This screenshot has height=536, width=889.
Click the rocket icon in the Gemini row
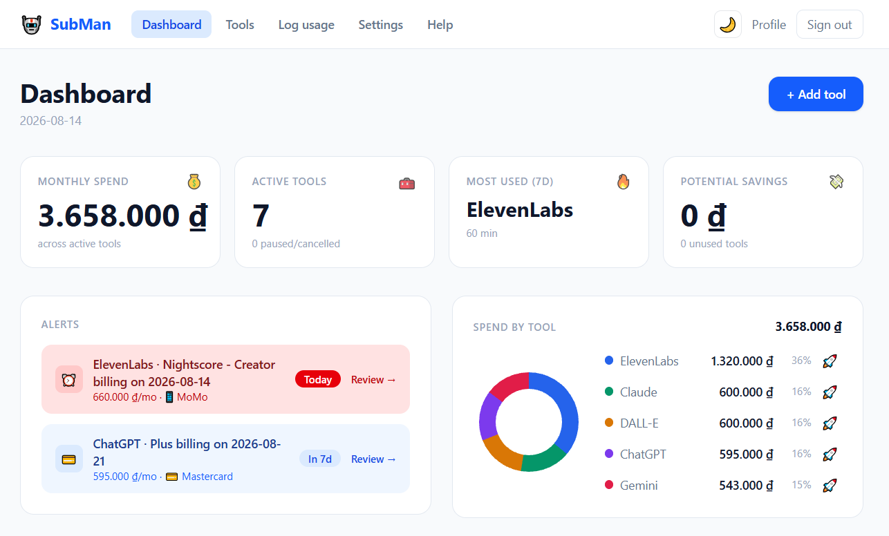click(830, 486)
